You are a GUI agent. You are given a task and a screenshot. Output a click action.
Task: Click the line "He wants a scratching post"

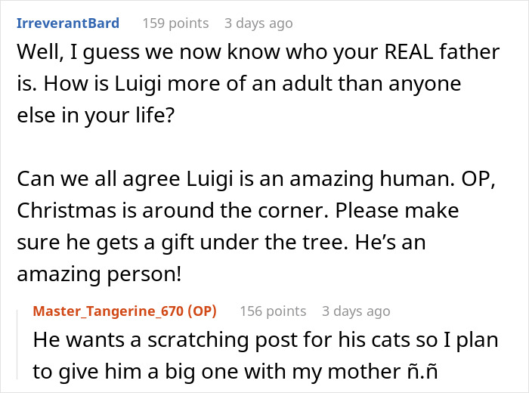264,340
